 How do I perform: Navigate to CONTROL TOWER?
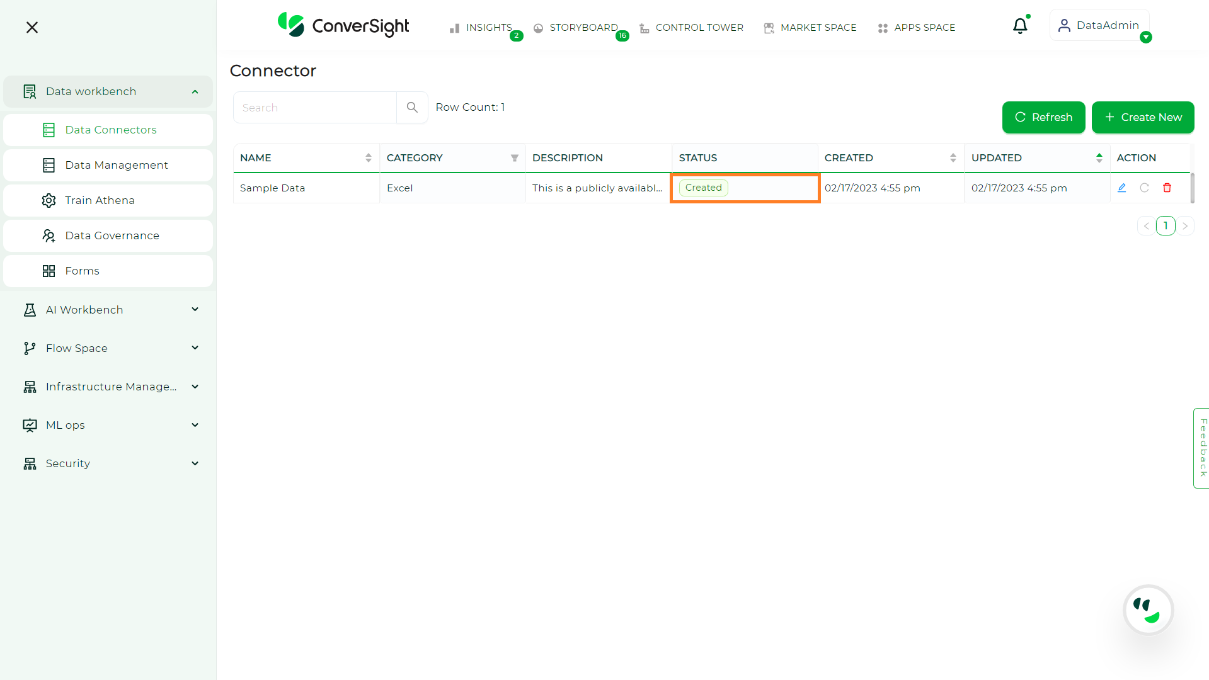point(699,27)
